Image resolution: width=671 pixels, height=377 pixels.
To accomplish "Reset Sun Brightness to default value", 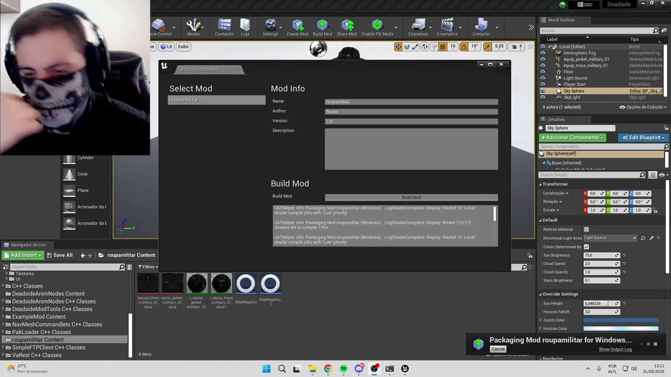I will point(624,256).
